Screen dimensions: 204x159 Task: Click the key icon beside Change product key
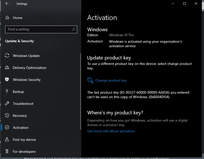(x=90, y=80)
